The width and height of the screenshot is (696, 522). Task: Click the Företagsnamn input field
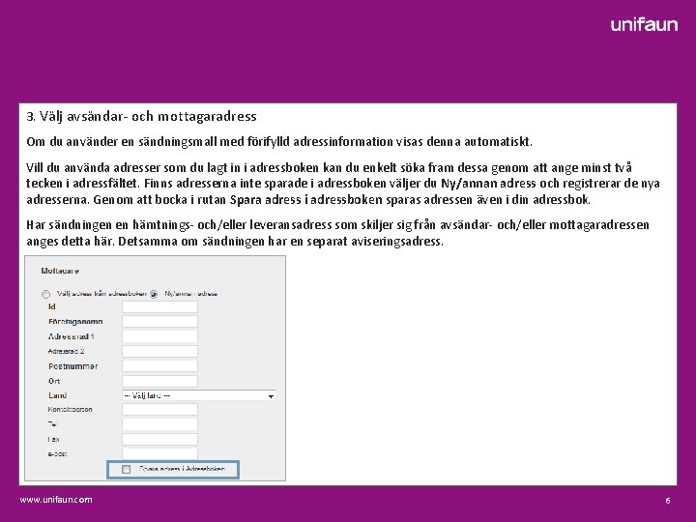(x=159, y=321)
